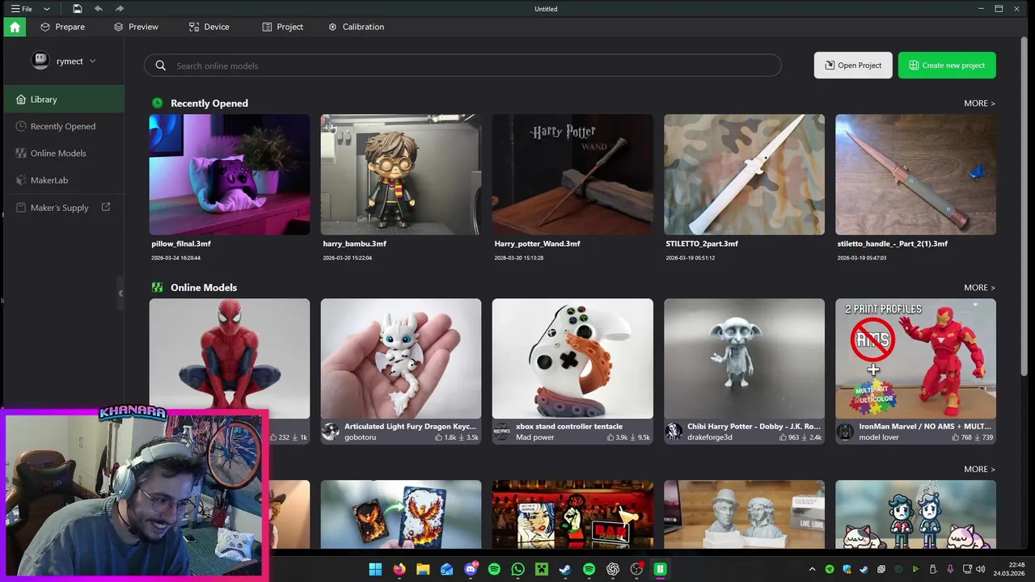Click Bambu Studio taskbar icon
The width and height of the screenshot is (1035, 582).
[x=660, y=569]
